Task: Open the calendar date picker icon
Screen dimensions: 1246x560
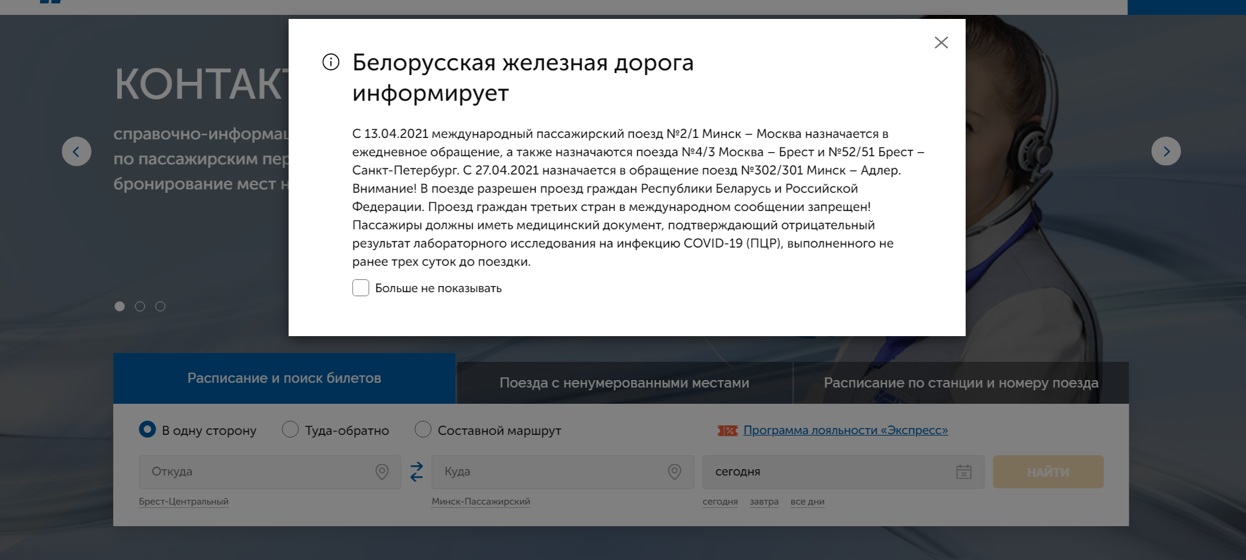Action: [x=964, y=472]
